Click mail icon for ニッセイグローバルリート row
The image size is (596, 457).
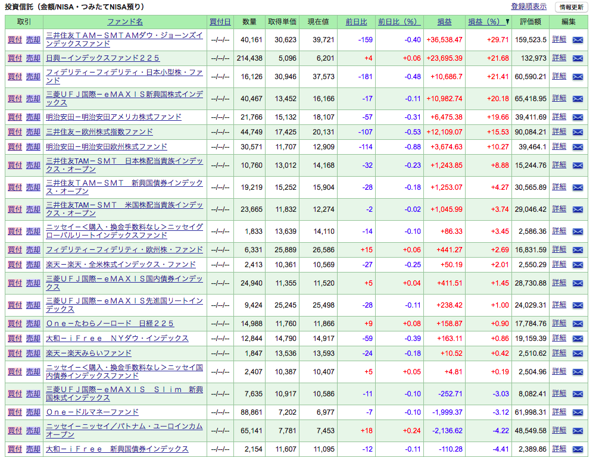point(578,231)
